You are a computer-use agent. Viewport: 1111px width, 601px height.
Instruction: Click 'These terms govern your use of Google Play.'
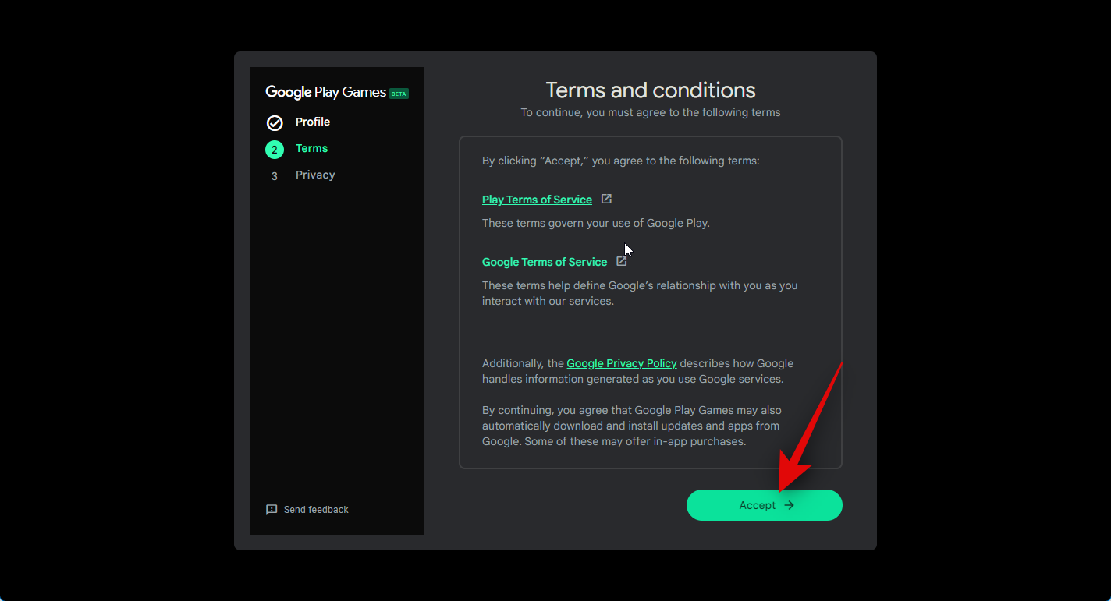point(596,223)
